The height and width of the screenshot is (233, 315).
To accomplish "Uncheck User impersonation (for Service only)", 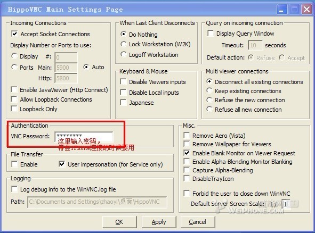I will [x=62, y=164].
